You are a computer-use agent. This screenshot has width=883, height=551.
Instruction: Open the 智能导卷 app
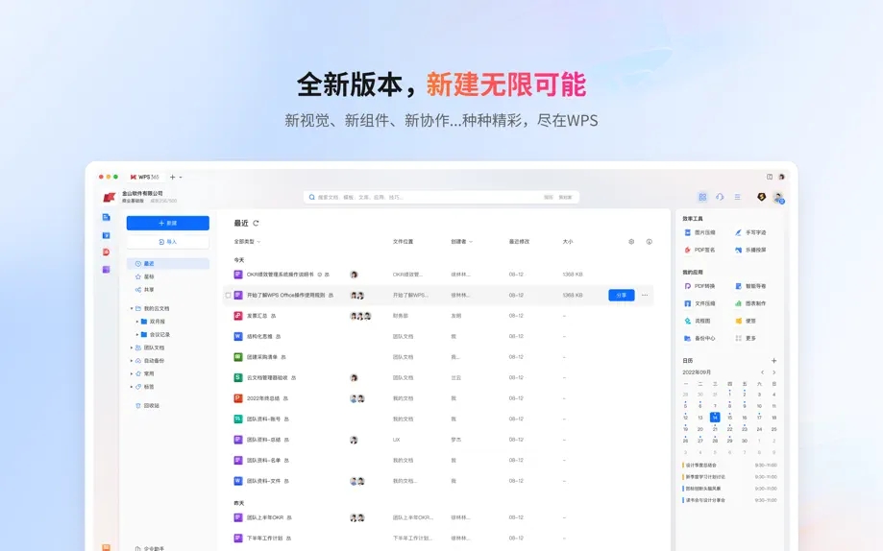tap(750, 286)
